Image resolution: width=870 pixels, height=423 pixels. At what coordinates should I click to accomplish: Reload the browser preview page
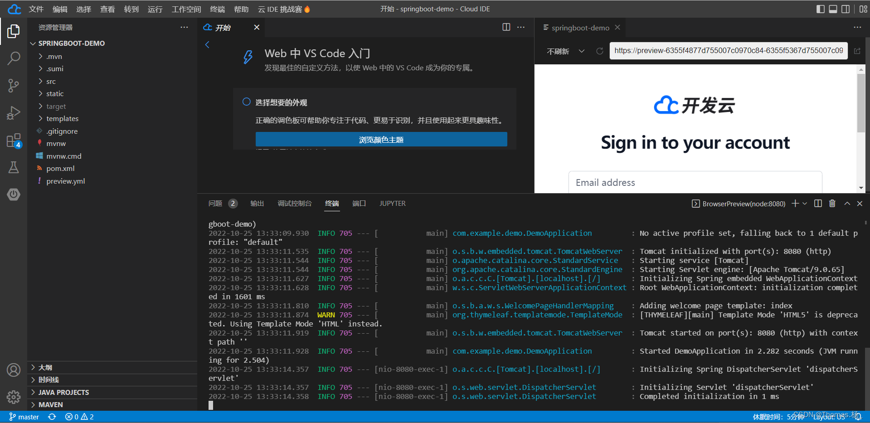pyautogui.click(x=599, y=51)
